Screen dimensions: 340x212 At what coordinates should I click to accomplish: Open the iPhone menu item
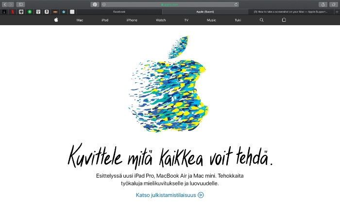(132, 20)
